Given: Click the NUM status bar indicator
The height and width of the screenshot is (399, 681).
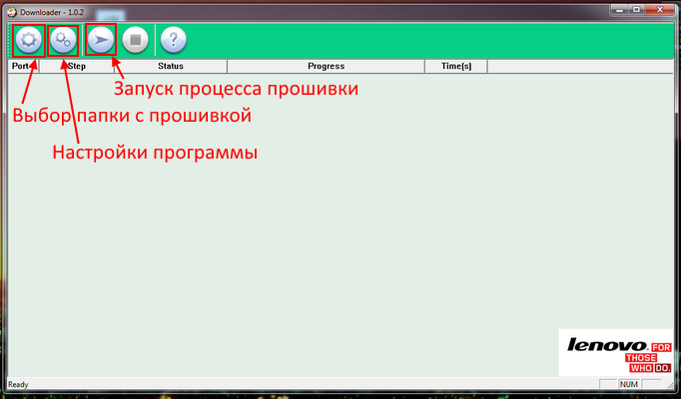Looking at the screenshot, I should pos(629,384).
